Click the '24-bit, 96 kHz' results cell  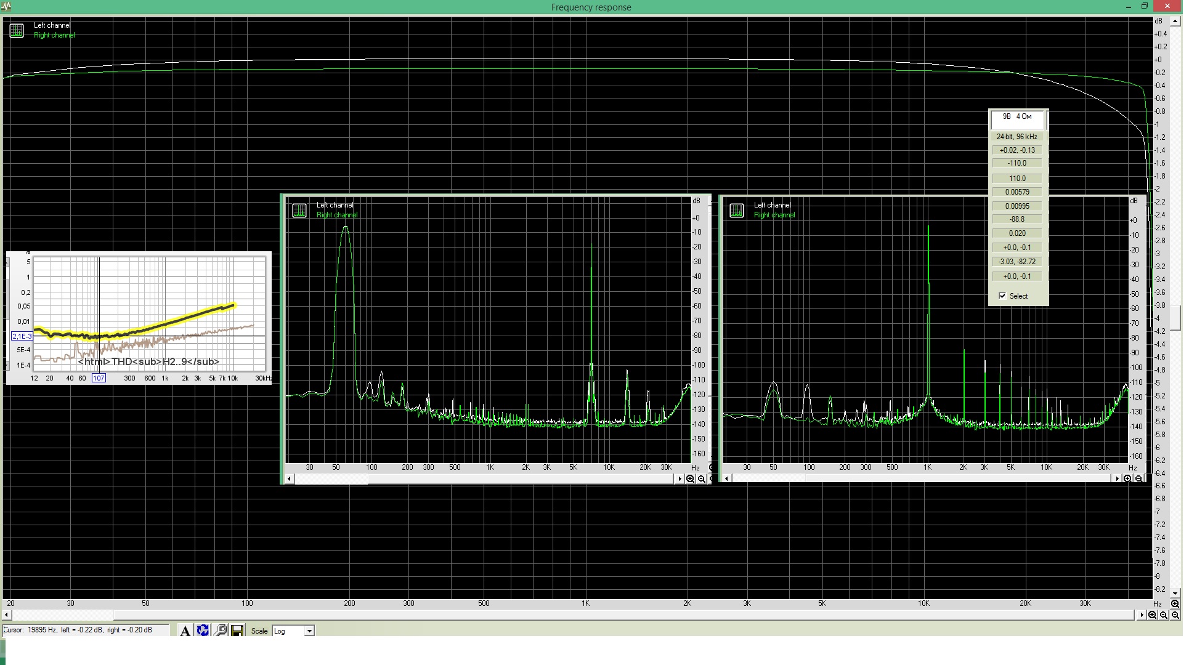click(x=1017, y=137)
